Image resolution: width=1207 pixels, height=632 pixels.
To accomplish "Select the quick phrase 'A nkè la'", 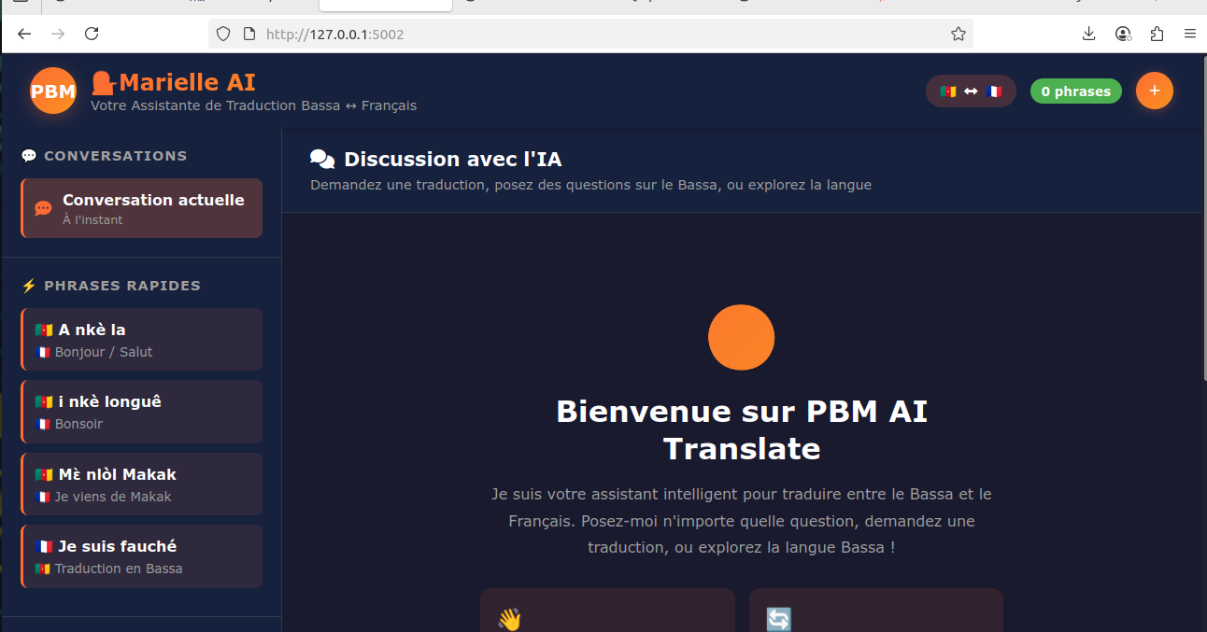I will [140, 339].
